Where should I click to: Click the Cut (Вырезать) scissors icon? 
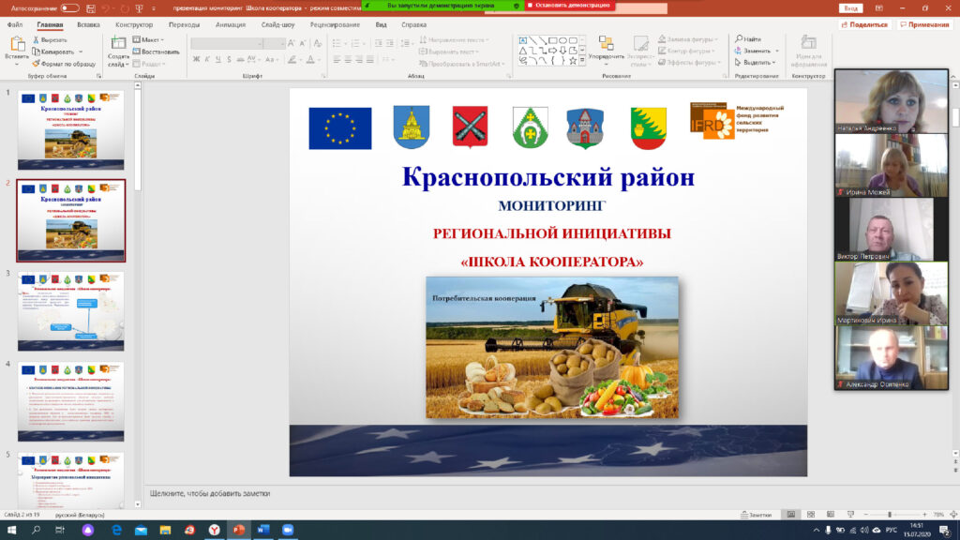pos(37,39)
